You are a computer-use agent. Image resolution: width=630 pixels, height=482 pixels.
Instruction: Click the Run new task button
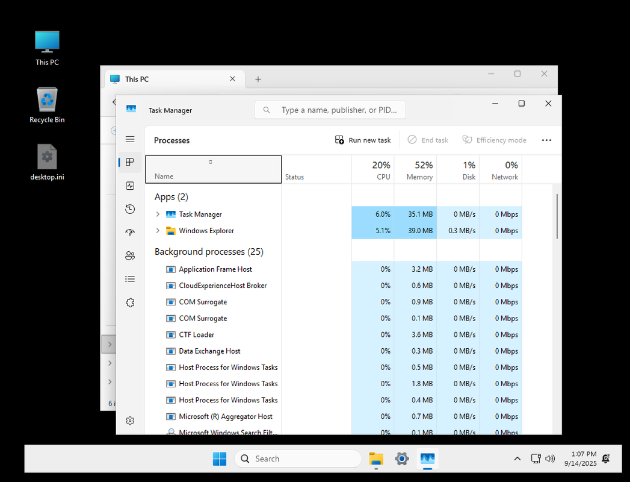tap(362, 140)
